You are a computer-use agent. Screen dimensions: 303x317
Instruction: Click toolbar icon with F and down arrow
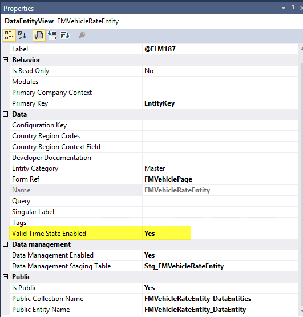point(65,35)
